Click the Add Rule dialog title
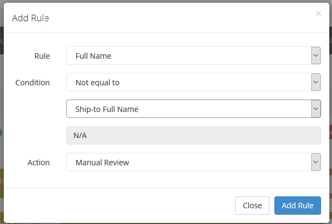The width and height of the screenshot is (332, 224). 30,18
